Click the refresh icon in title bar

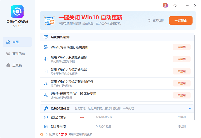tap(175, 5)
